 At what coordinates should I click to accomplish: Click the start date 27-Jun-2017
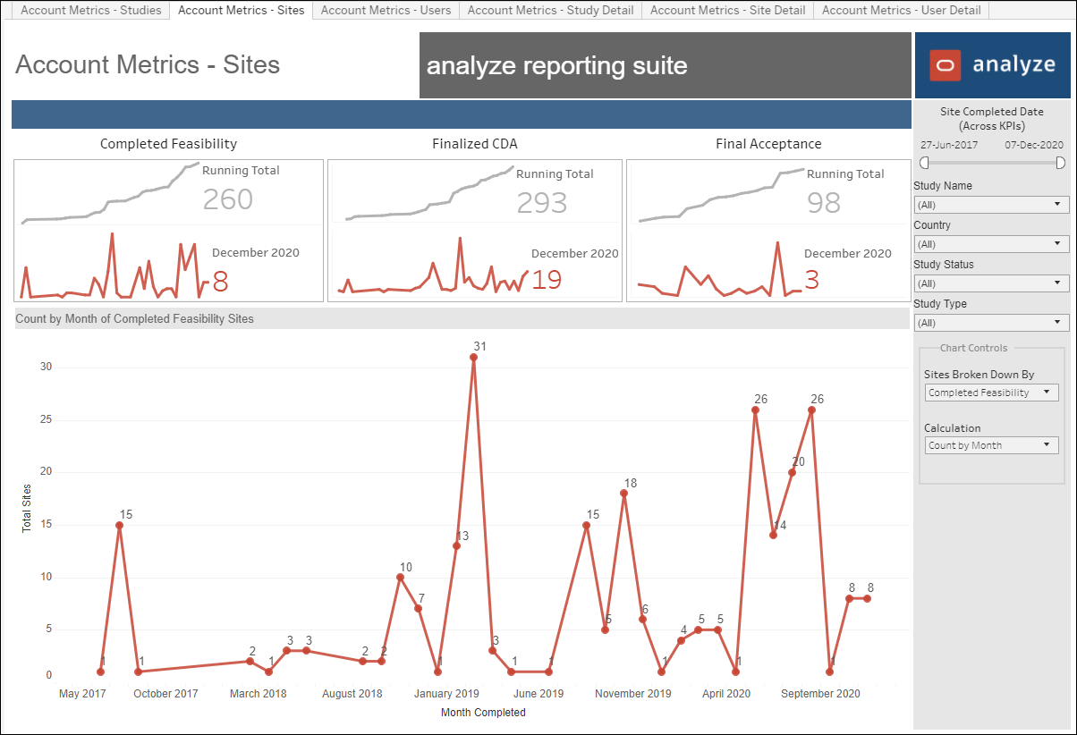tap(949, 144)
